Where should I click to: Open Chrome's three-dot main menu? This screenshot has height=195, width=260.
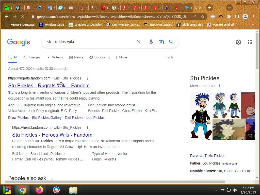click(253, 17)
